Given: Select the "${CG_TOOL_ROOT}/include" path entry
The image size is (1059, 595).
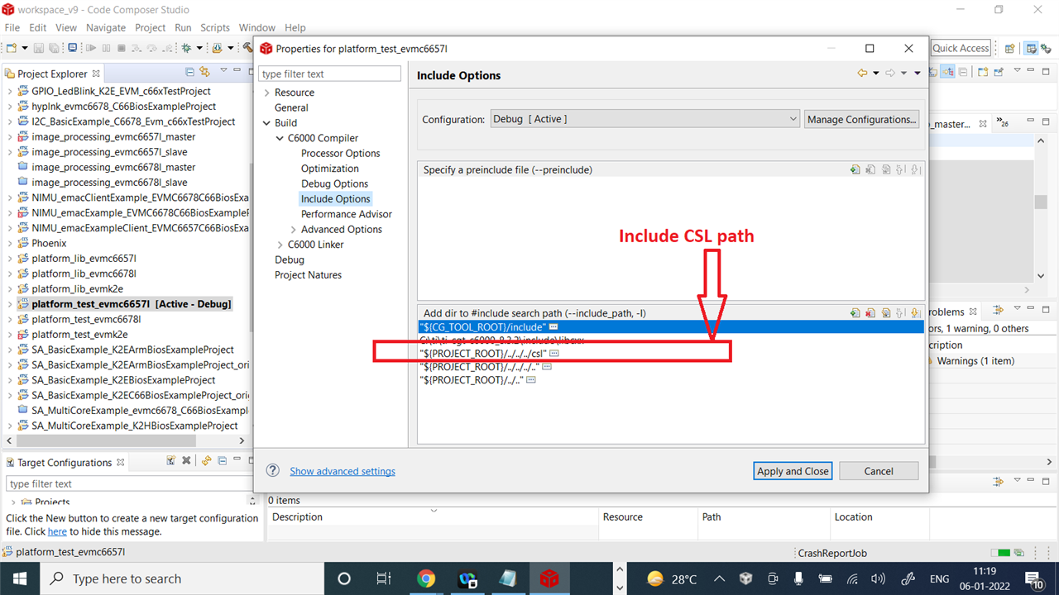Looking at the screenshot, I should click(x=670, y=327).
